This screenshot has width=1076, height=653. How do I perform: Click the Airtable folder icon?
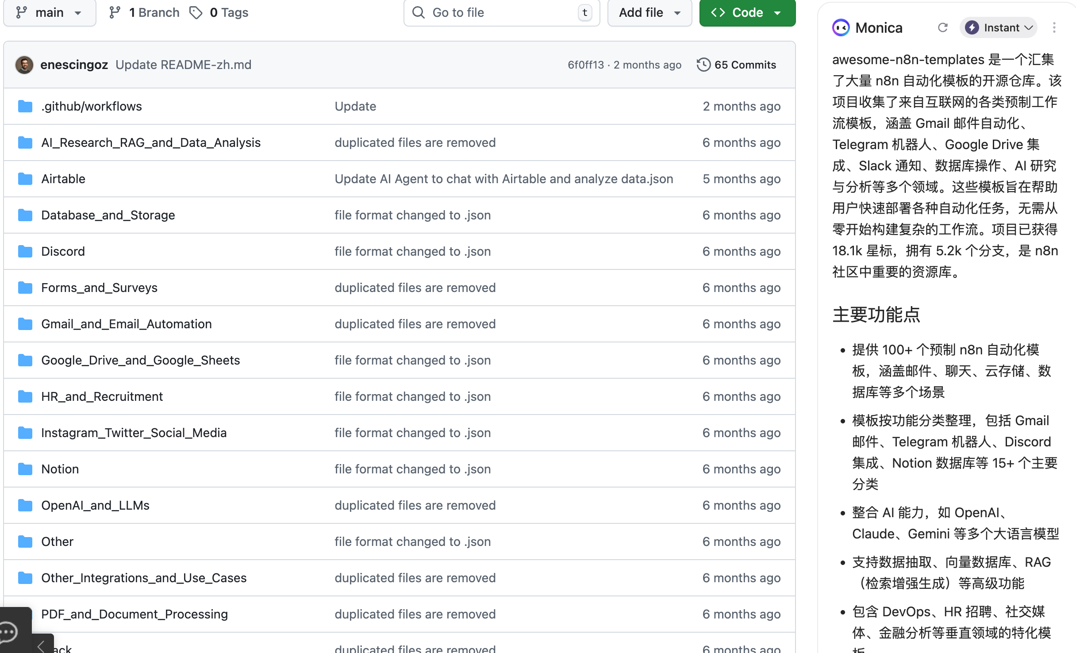pyautogui.click(x=25, y=179)
